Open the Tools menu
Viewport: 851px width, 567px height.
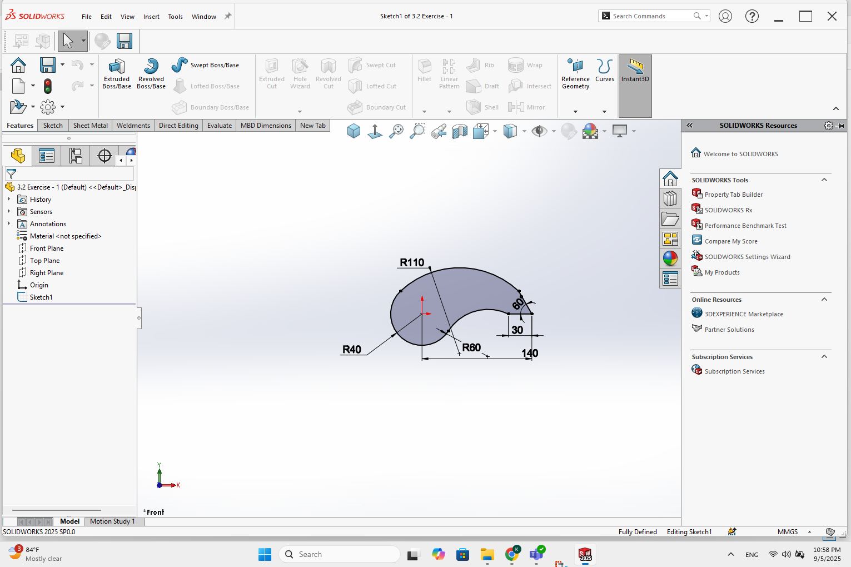pyautogui.click(x=175, y=17)
